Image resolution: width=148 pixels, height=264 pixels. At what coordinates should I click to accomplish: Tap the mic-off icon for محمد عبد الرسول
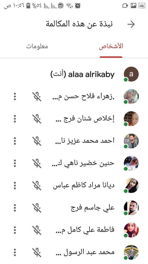37,252
